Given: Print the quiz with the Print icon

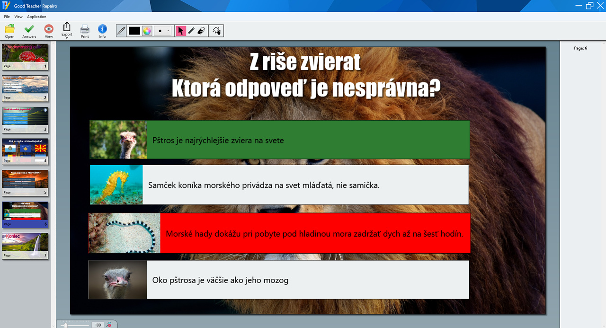Looking at the screenshot, I should click(85, 30).
